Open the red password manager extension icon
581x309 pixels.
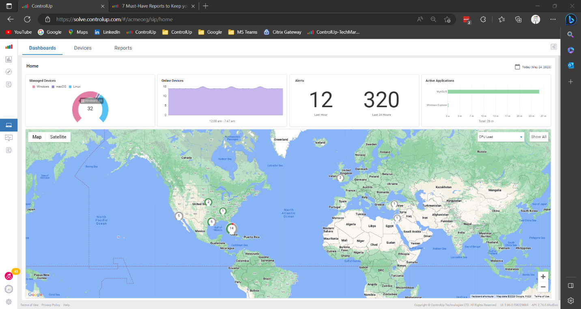[x=466, y=19]
